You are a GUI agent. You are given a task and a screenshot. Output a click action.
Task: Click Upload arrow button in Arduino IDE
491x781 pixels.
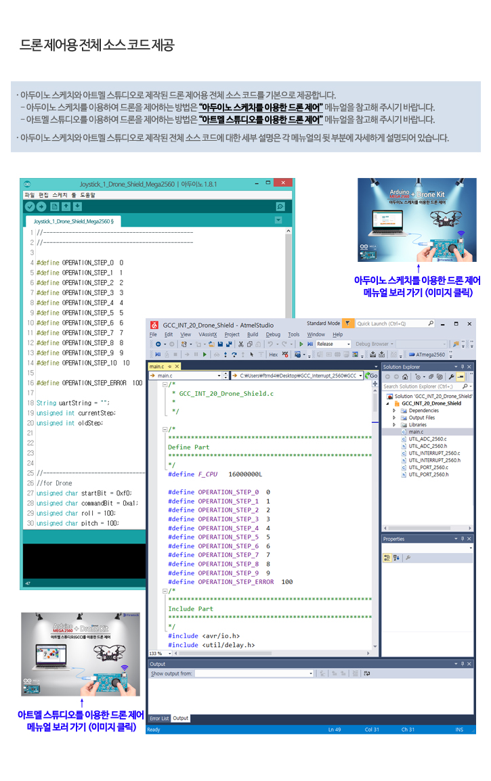[x=41, y=206]
